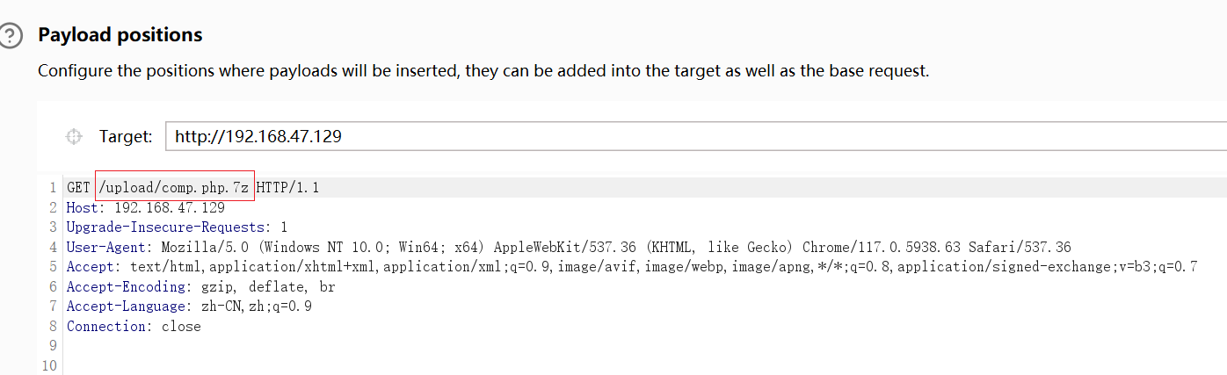Screen dimensions: 1227x375
Task: Click the Host value 192.168.47.129 in the request
Action: (x=170, y=208)
